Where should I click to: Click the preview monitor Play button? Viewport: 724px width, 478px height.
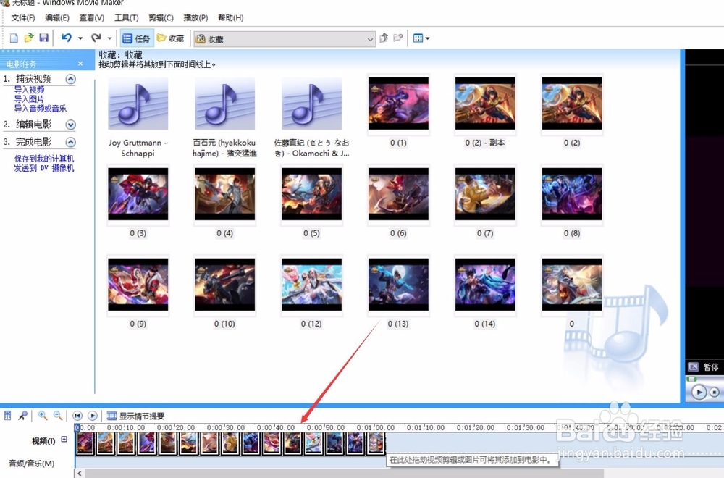point(699,392)
